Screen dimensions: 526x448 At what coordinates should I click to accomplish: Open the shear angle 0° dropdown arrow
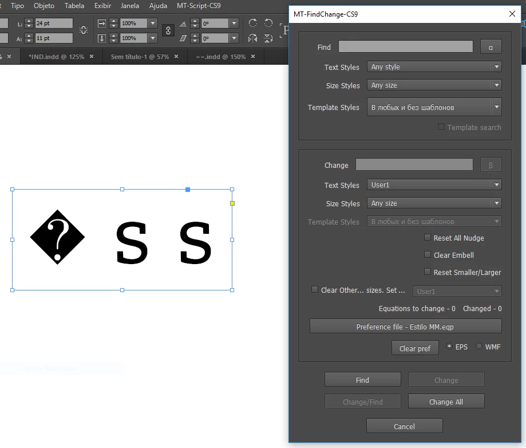click(234, 38)
